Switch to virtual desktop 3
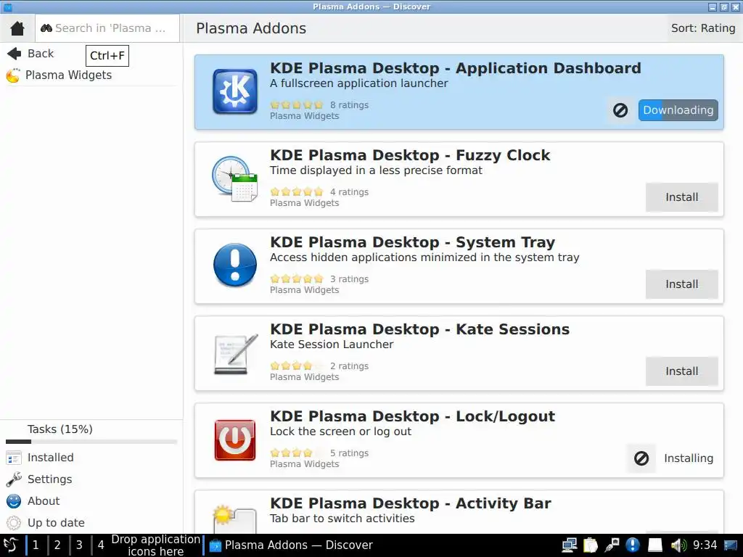The height and width of the screenshot is (557, 743). 79,545
